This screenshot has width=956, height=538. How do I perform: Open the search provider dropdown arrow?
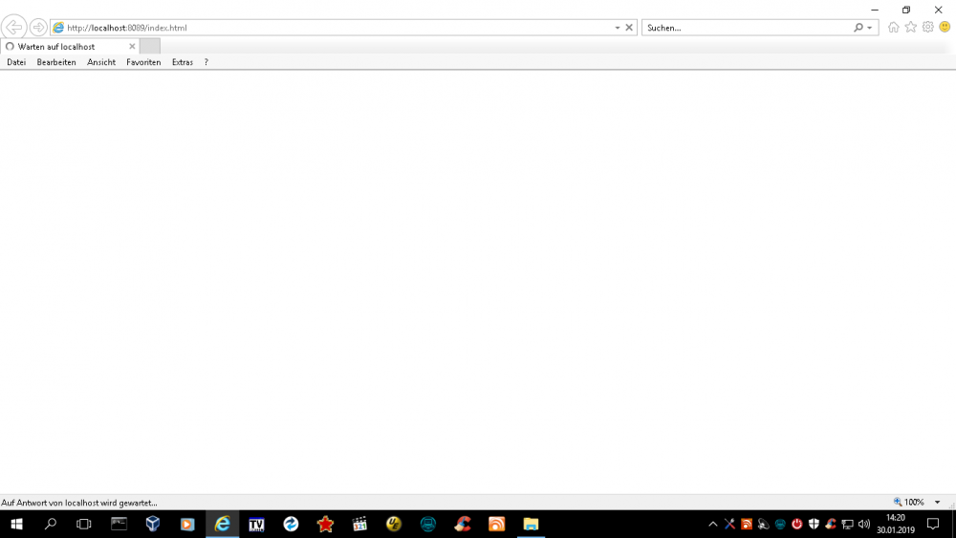[x=870, y=28]
